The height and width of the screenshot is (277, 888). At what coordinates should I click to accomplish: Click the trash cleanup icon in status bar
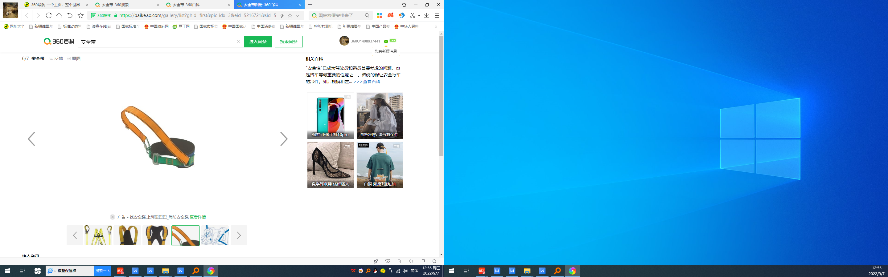(x=399, y=262)
